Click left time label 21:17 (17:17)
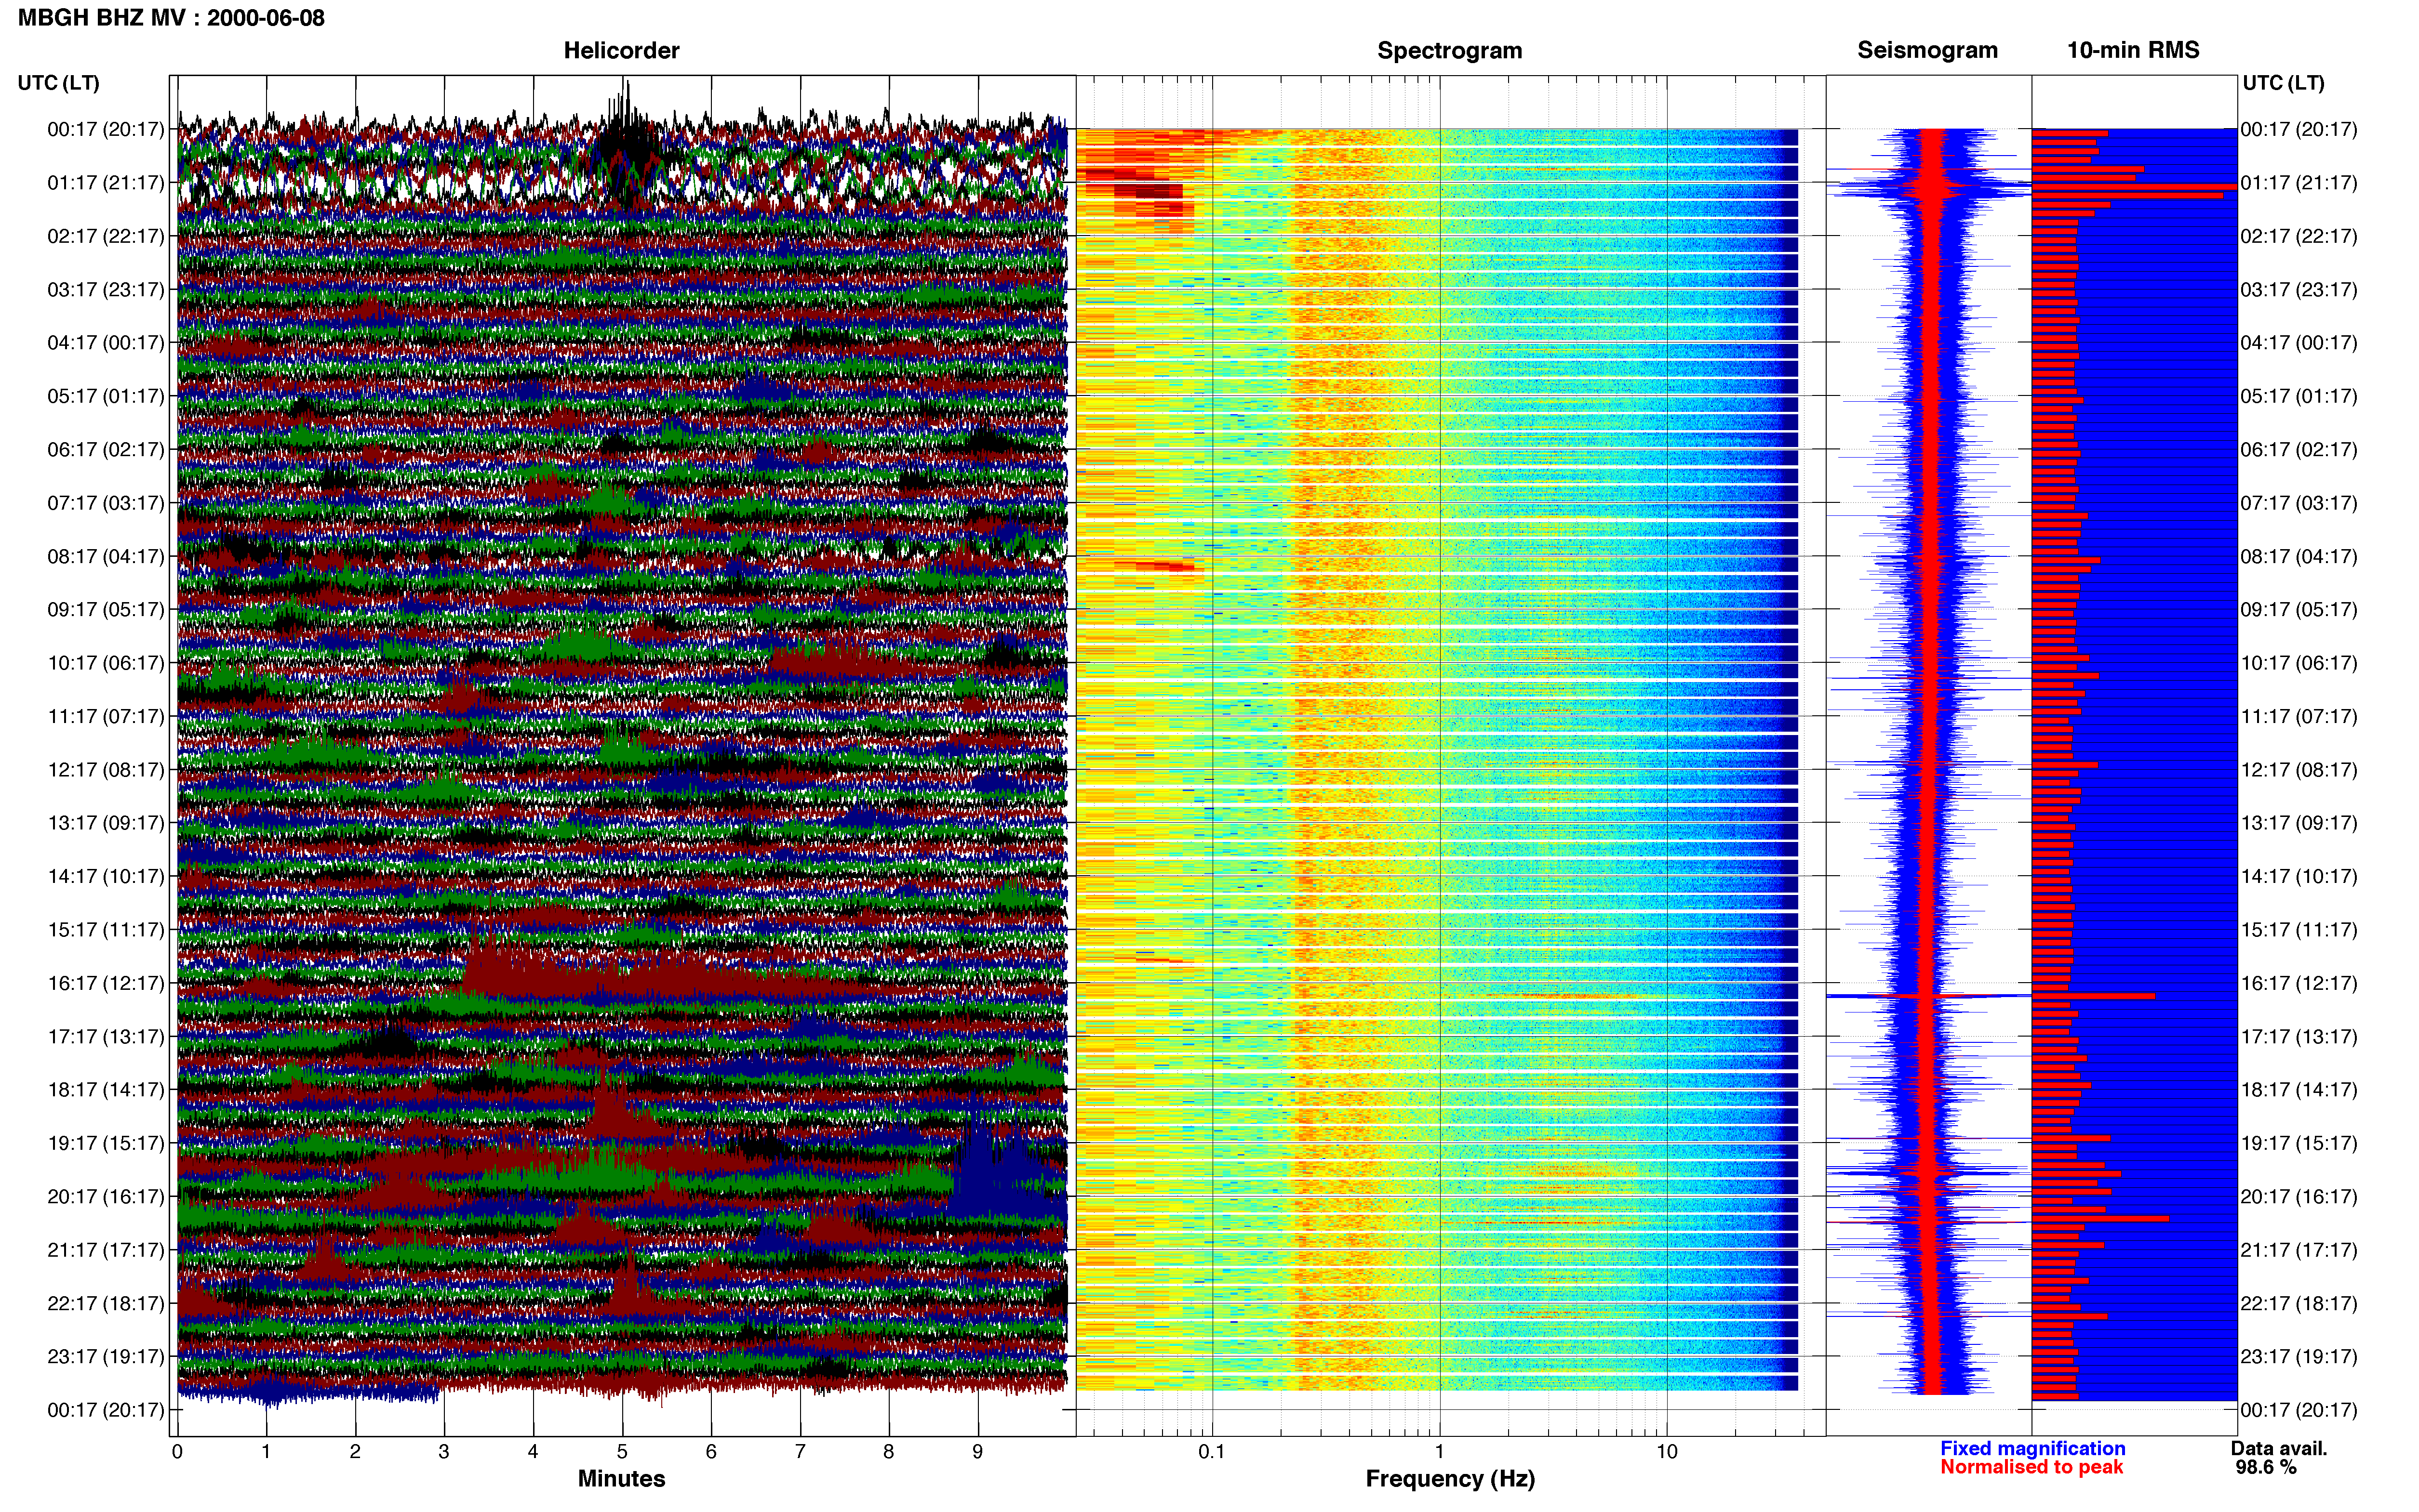This screenshot has height=1512, width=2419. pyautogui.click(x=106, y=1249)
